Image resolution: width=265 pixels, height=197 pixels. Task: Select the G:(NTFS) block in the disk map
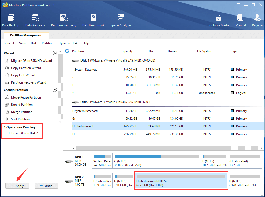tap(124, 180)
